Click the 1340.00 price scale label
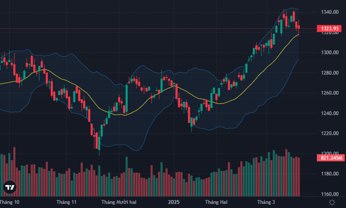Screen dimensions: 346x208 click(x=330, y=12)
